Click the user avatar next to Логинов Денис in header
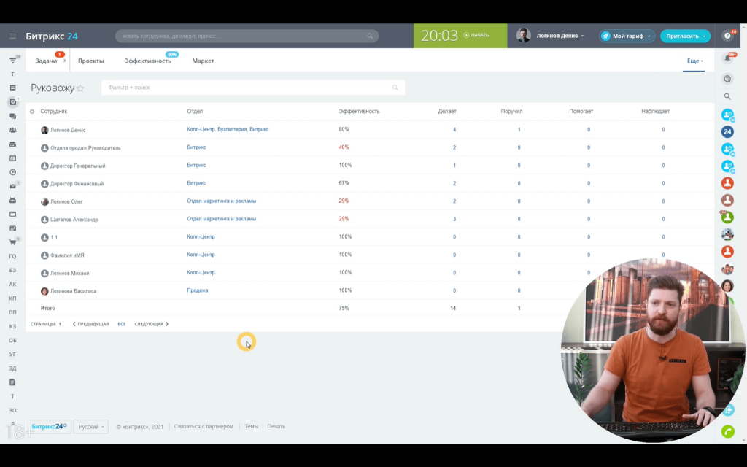Screen dimensions: 747x467 click(x=524, y=36)
